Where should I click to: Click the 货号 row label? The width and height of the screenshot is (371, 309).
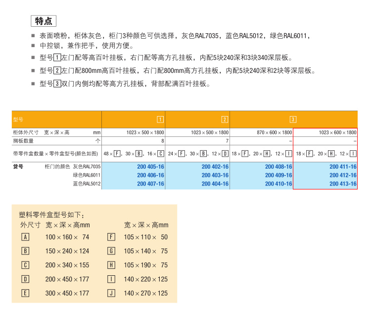18,167
